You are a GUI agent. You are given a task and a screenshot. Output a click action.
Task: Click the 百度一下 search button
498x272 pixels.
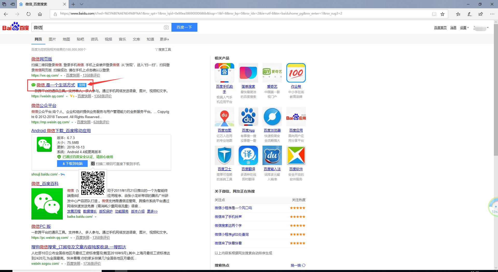coord(184,27)
